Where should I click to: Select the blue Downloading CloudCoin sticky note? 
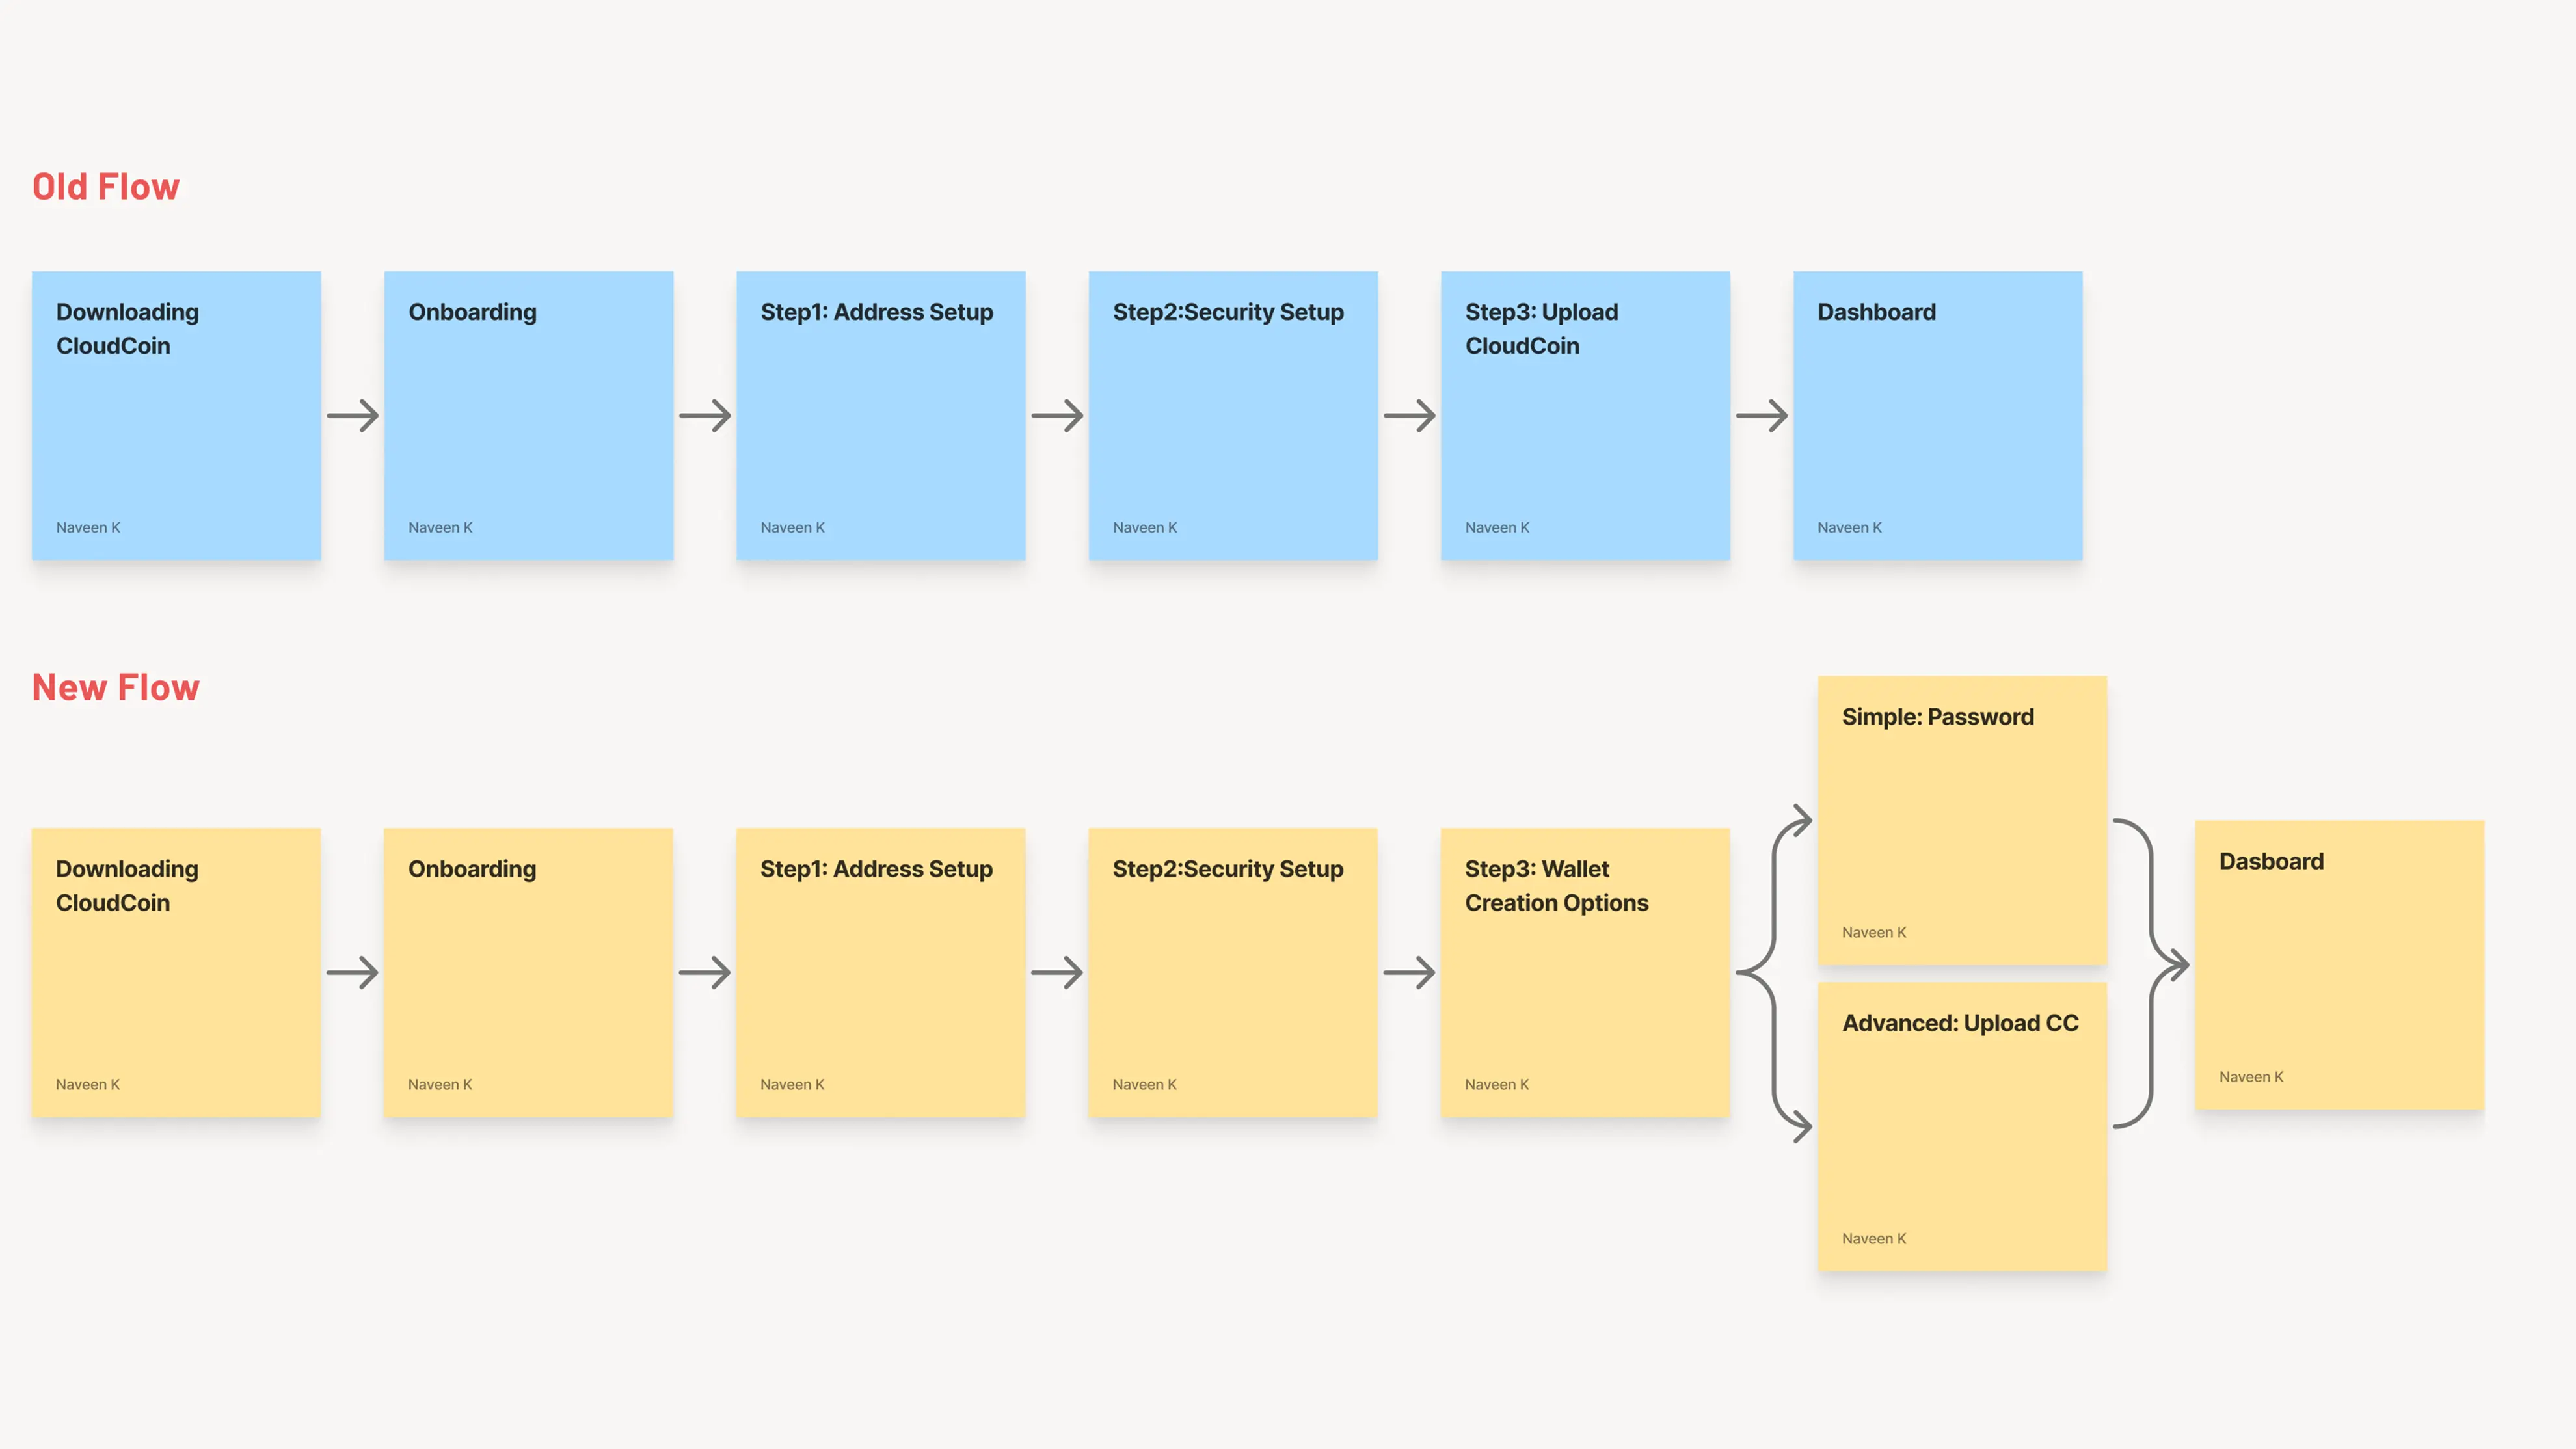pos(176,415)
